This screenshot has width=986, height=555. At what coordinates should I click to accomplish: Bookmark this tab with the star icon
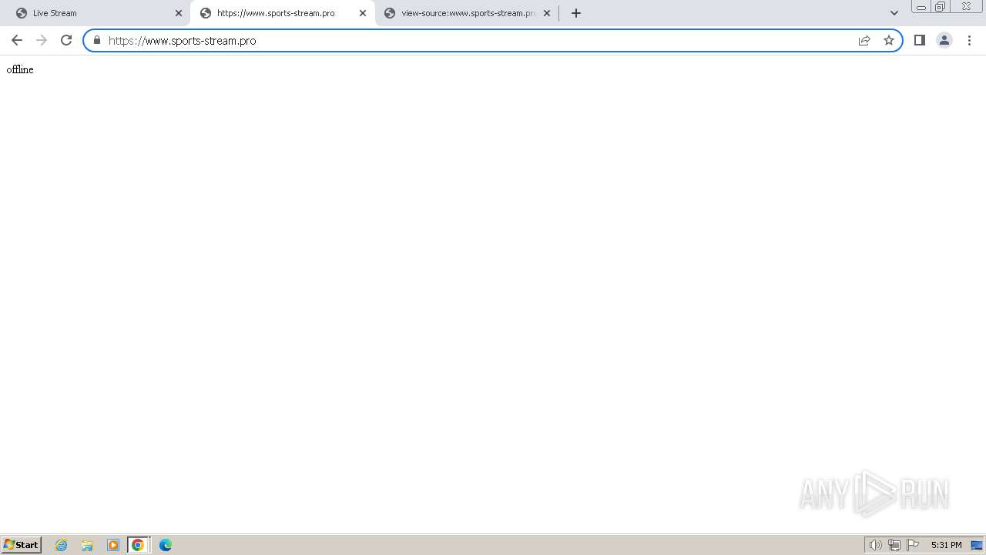(889, 40)
